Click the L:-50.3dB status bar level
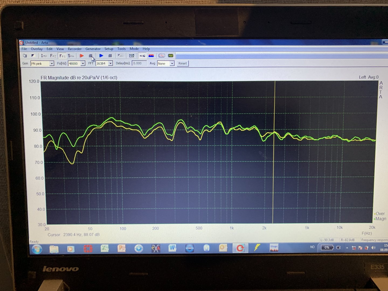This screenshot has height=291, width=388. 327,240
